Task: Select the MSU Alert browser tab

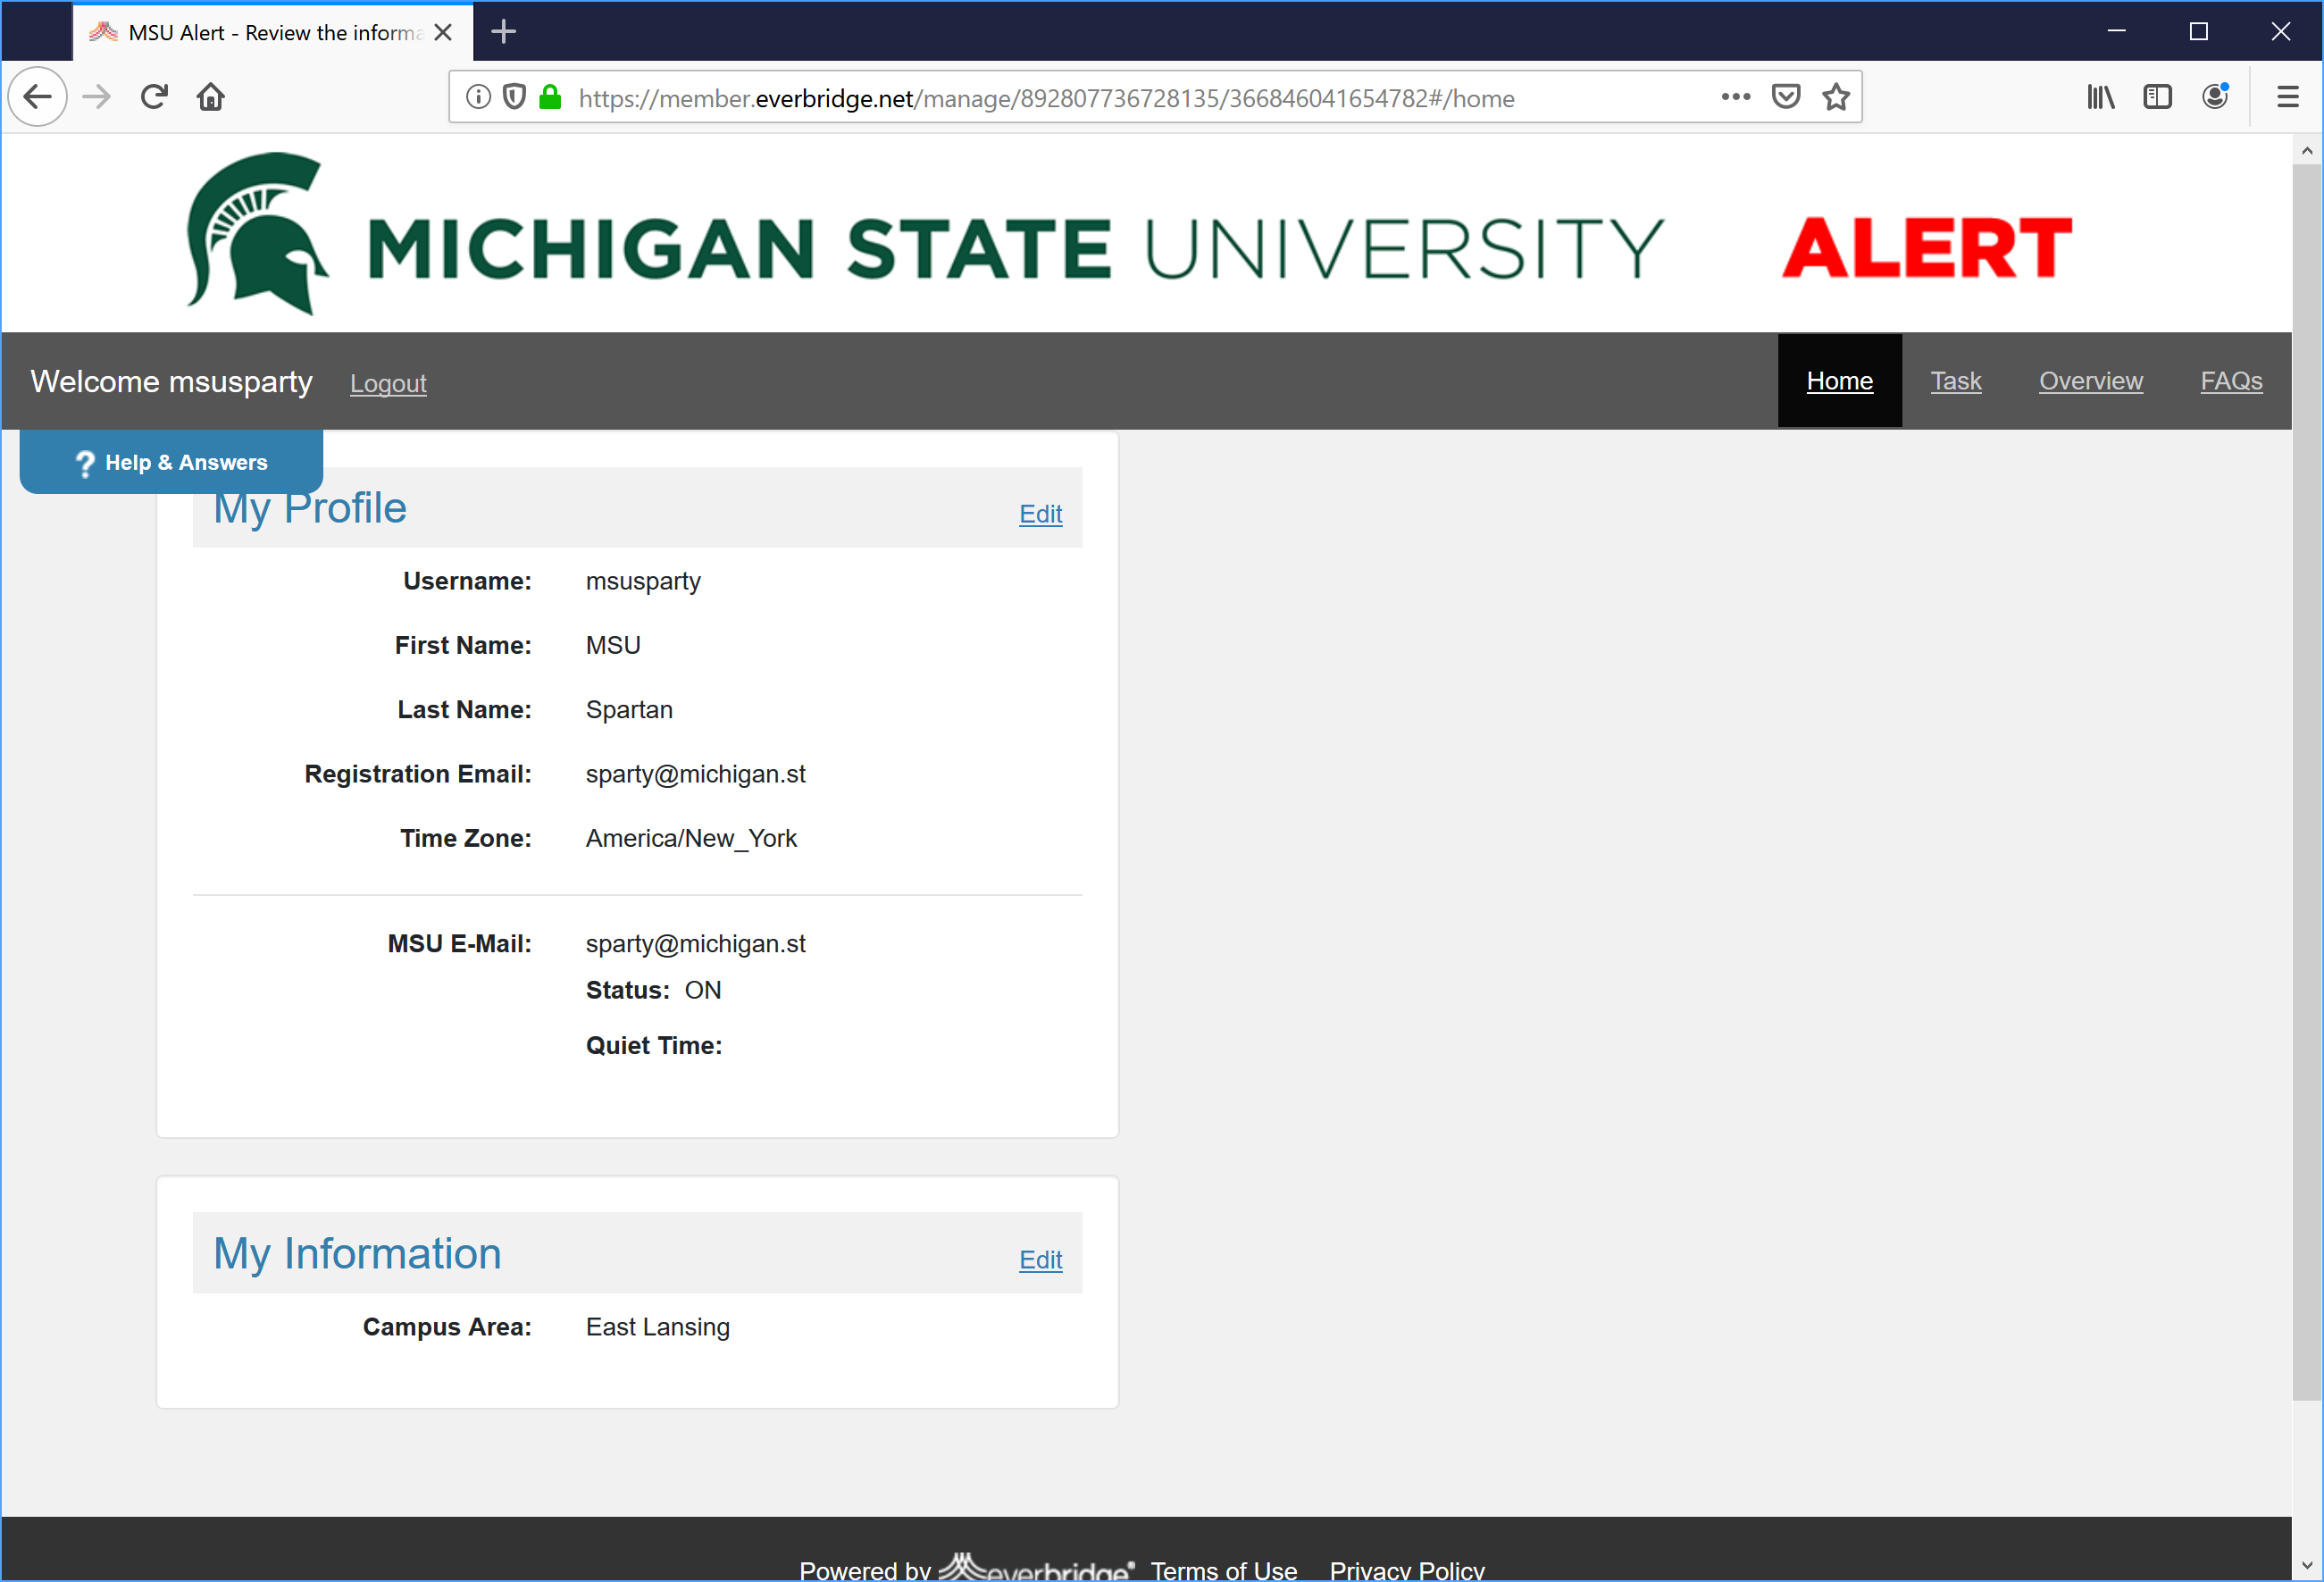Action: pyautogui.click(x=273, y=32)
